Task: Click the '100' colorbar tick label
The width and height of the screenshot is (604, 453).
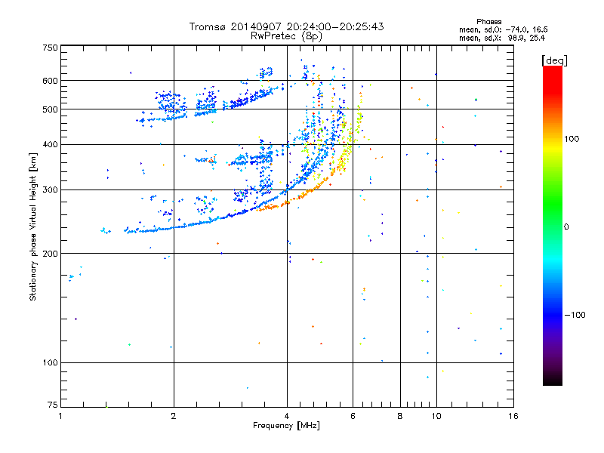Action: coord(572,139)
